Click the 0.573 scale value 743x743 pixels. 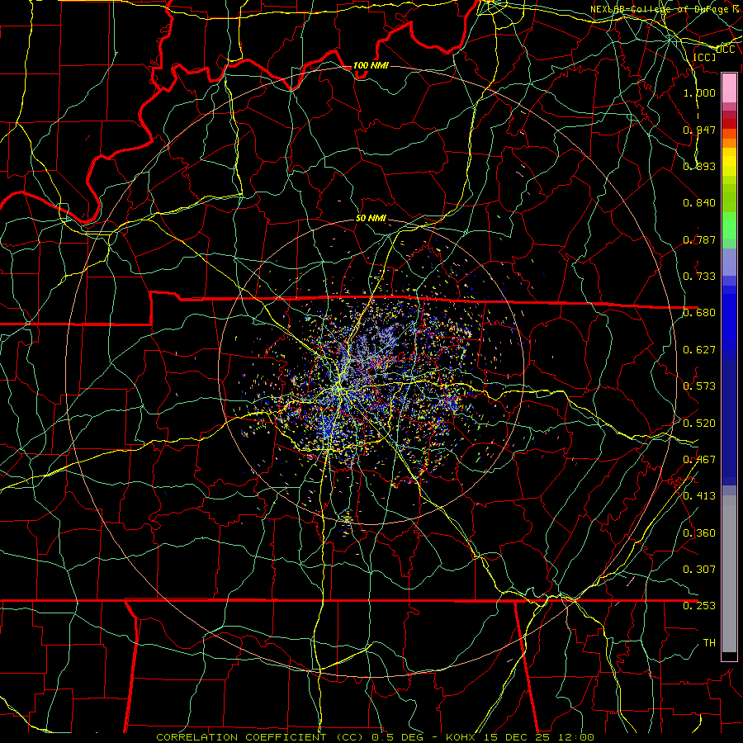699,386
